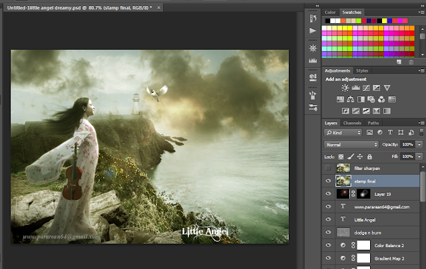Add a Curves adjustment
Screen dimensions: 426x269
click(x=366, y=88)
